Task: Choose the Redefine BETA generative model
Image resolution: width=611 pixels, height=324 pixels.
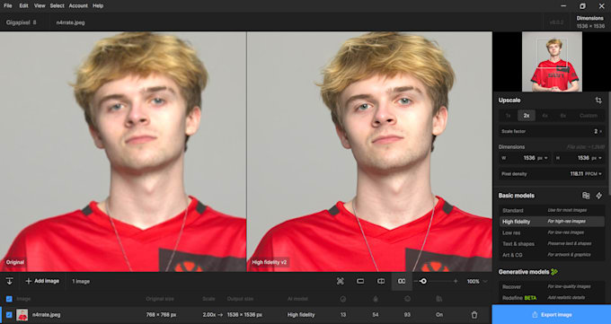Action: 552,298
